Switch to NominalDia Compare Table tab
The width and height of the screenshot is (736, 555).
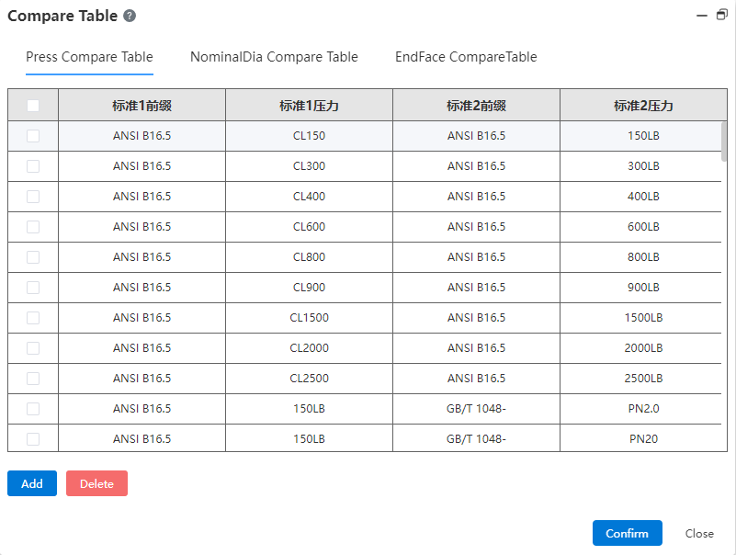[x=274, y=57]
